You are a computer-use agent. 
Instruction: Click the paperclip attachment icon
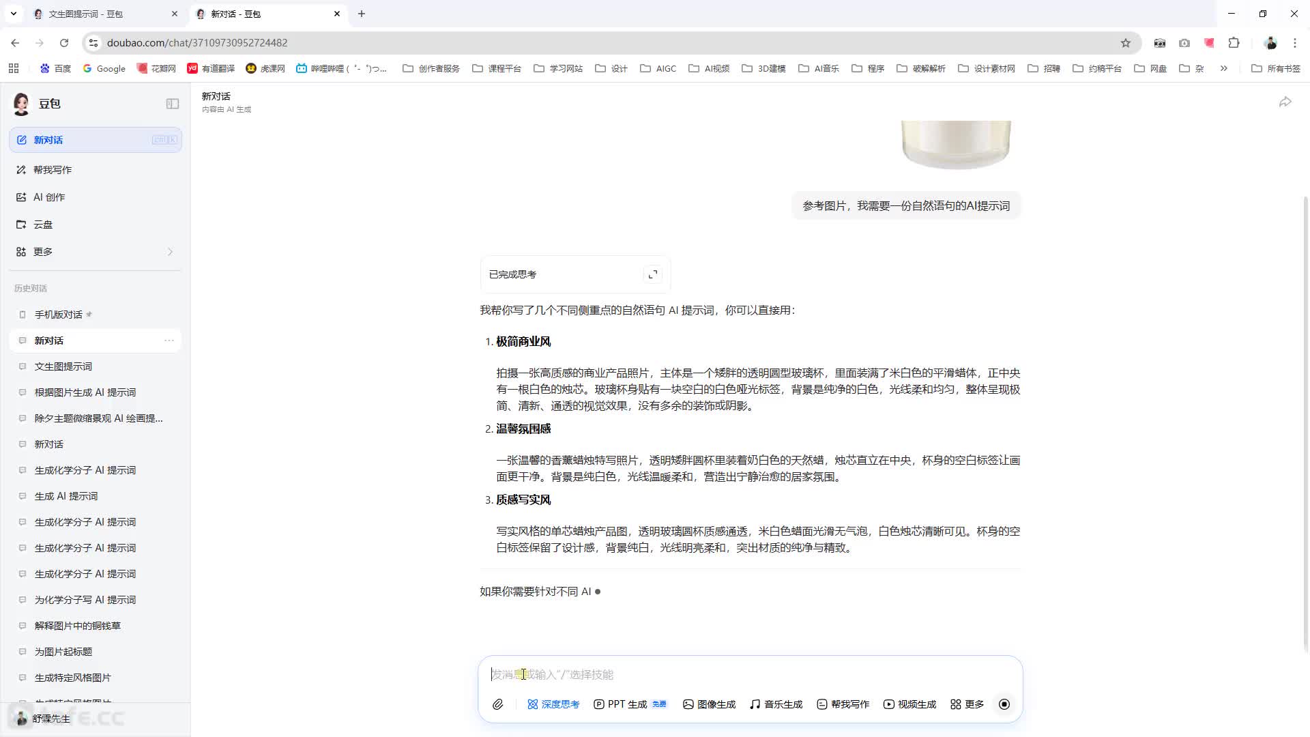pos(498,704)
